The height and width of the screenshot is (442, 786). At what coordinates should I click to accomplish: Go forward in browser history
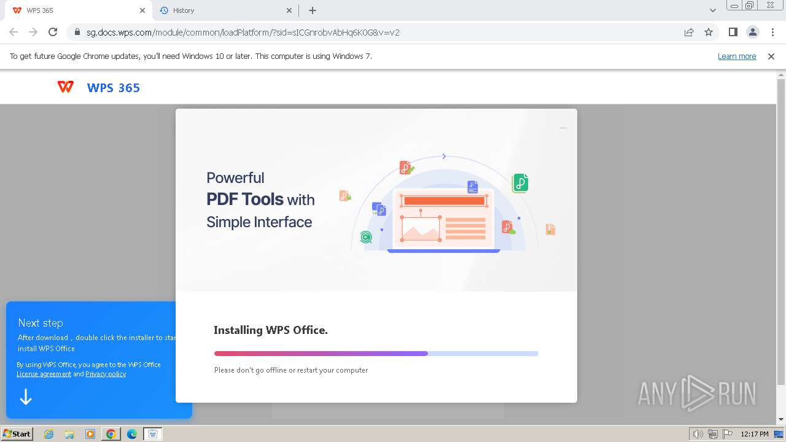tap(33, 32)
